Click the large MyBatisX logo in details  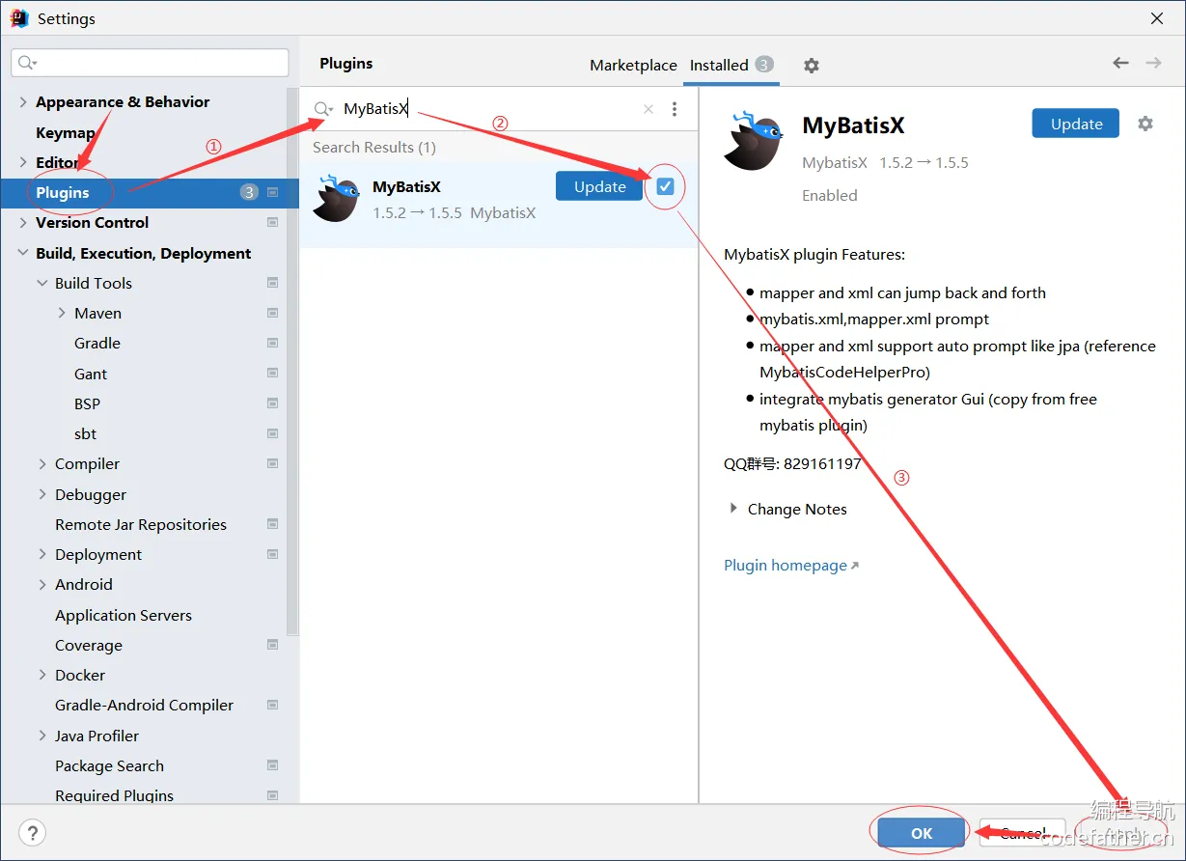click(753, 141)
